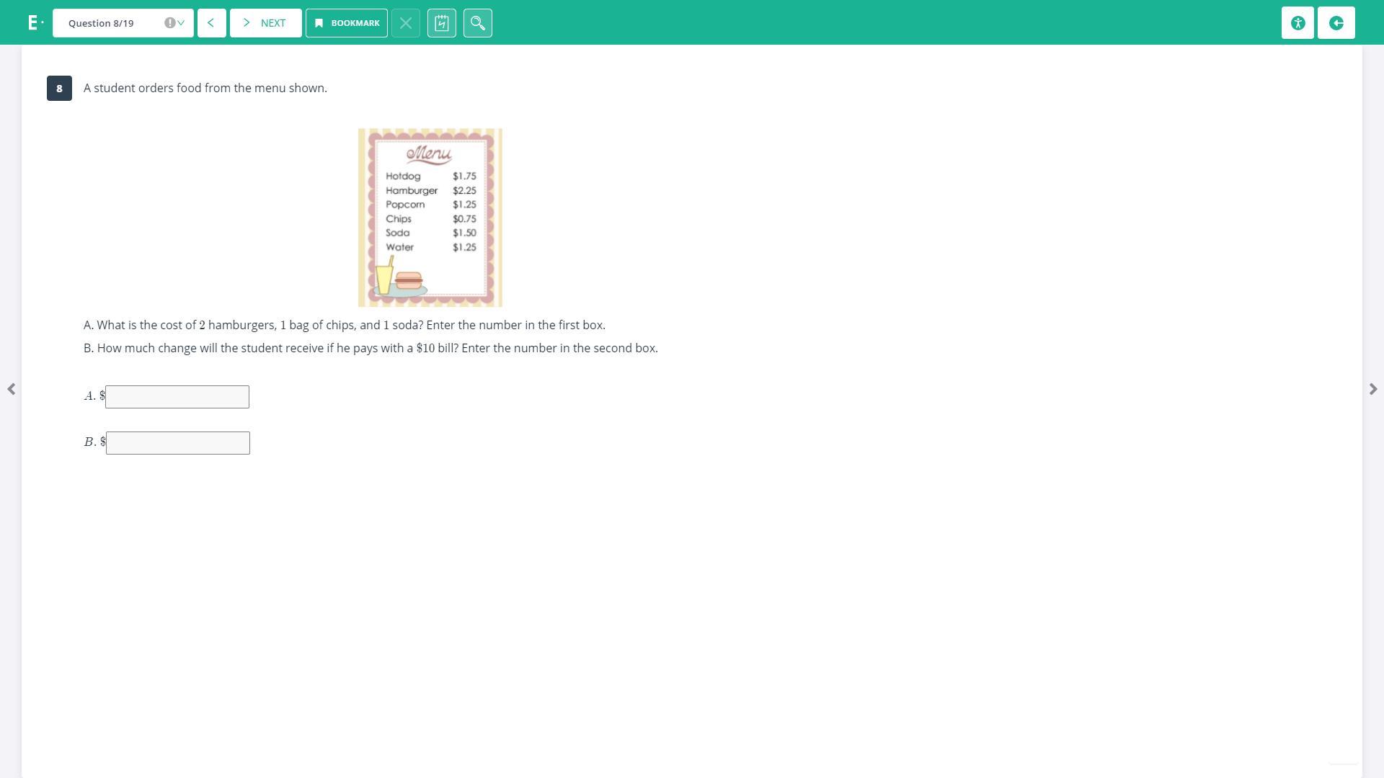Click answer box A input
This screenshot has height=778, width=1384.
click(177, 397)
